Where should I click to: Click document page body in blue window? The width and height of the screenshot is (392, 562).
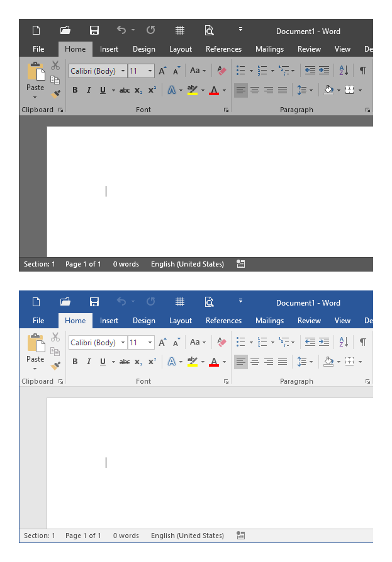tap(210, 463)
